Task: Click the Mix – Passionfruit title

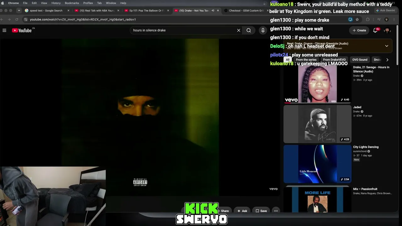Action: pos(365,189)
